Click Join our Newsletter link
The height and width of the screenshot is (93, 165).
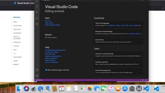pos(52,62)
